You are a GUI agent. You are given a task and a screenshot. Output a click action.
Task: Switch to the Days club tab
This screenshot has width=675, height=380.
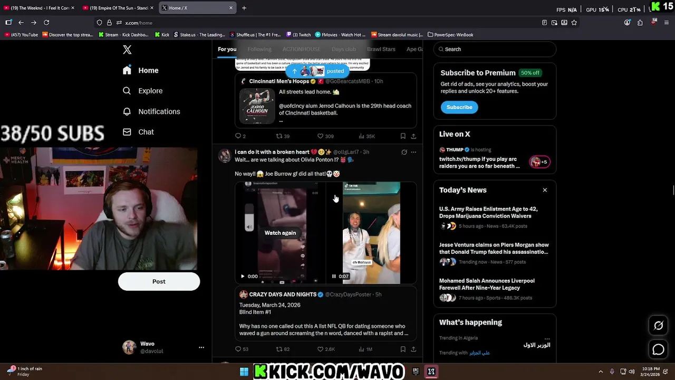(344, 49)
